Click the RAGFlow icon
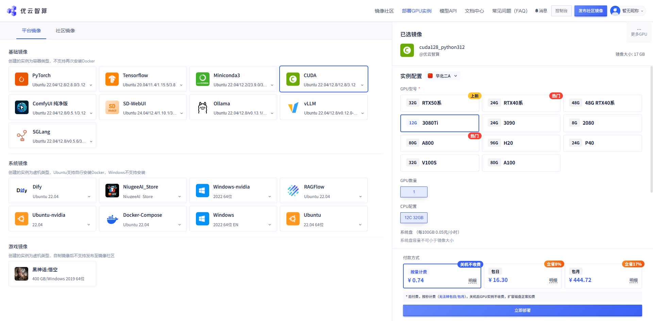This screenshot has width=653, height=321. click(x=293, y=191)
